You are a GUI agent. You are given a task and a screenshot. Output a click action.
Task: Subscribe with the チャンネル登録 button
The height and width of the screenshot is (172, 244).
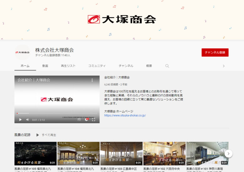pyautogui.click(x=215, y=52)
